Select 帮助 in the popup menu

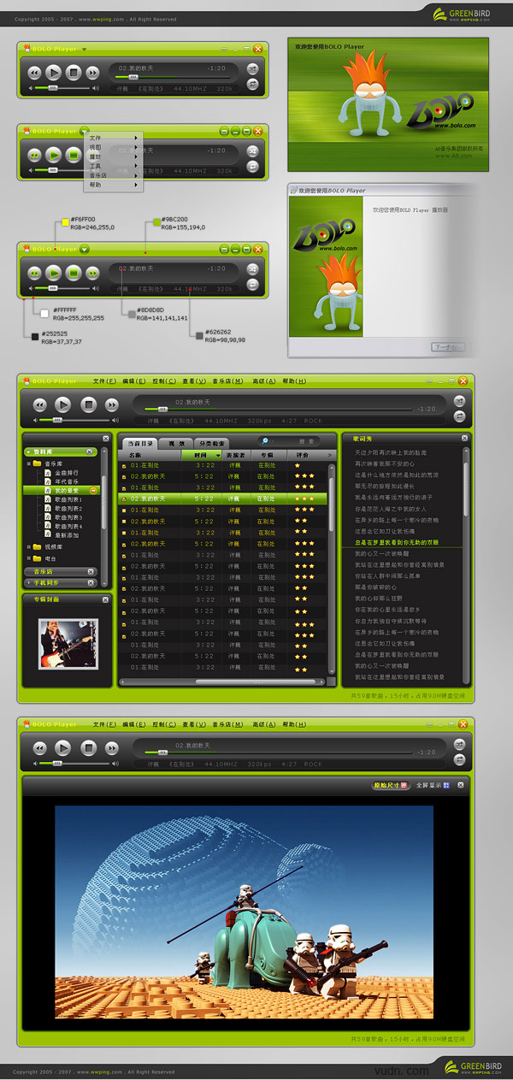coord(113,185)
